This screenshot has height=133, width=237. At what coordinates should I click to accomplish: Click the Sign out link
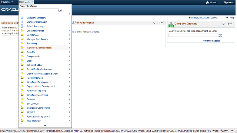click(228, 3)
